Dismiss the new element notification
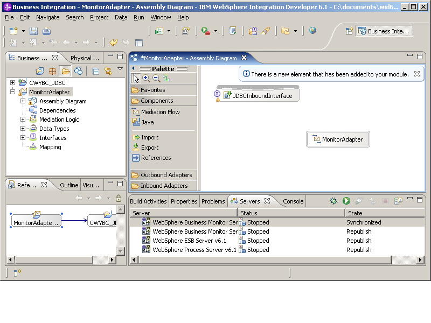The image size is (431, 323). [416, 74]
